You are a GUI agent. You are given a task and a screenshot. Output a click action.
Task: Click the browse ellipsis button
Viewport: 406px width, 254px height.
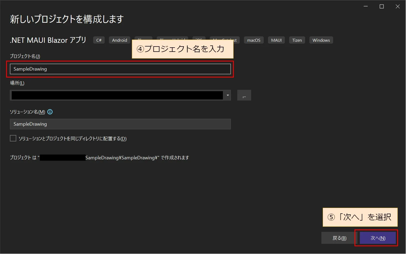coord(244,95)
